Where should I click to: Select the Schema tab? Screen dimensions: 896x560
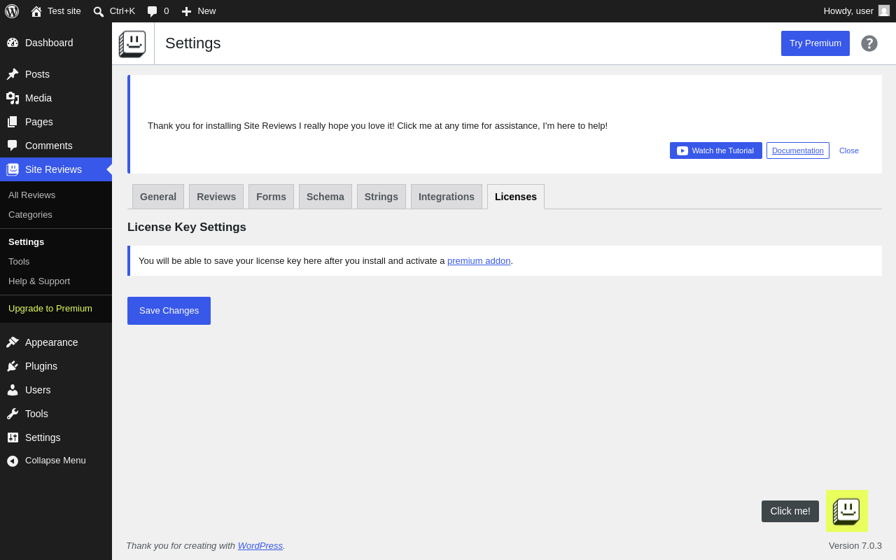pyautogui.click(x=325, y=197)
